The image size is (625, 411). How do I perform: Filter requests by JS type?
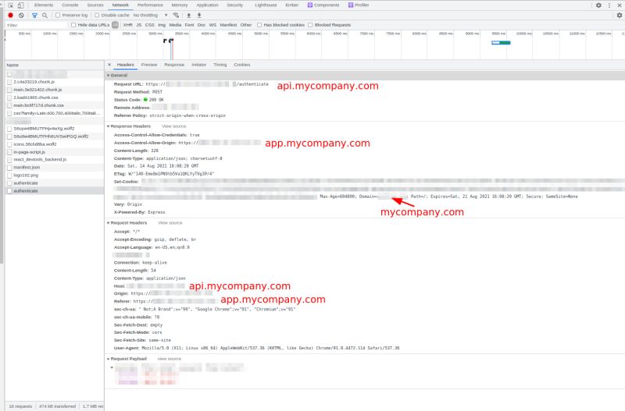139,25
